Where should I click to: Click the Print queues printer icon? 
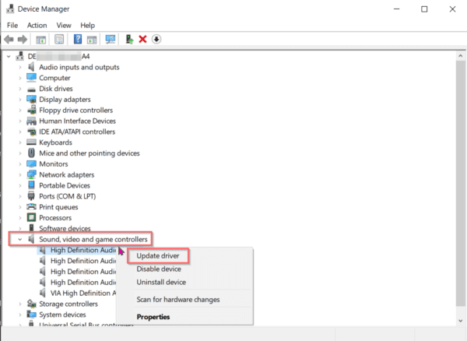coord(32,207)
